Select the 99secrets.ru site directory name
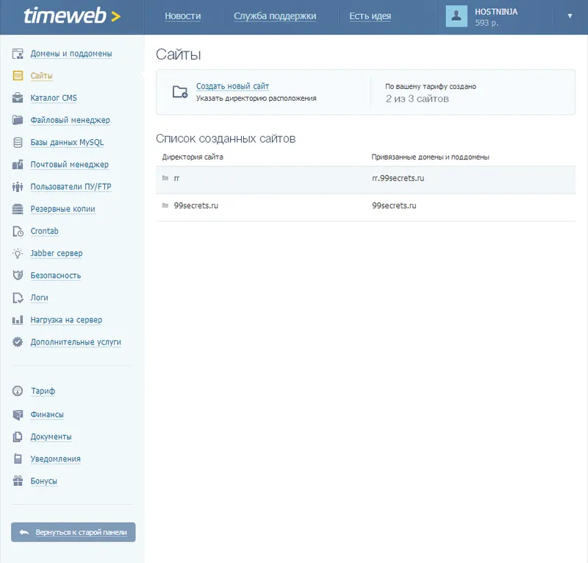Screen dimensions: 588x563 196,206
